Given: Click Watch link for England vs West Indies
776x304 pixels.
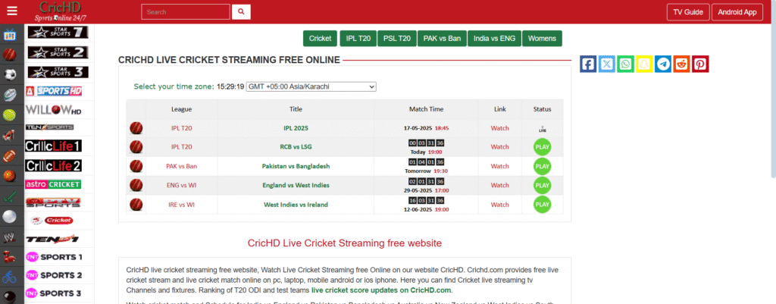Looking at the screenshot, I should (500, 186).
